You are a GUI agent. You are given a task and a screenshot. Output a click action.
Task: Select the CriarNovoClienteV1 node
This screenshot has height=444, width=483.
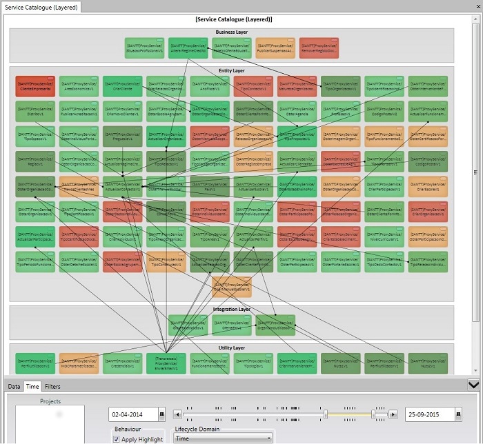123,112
